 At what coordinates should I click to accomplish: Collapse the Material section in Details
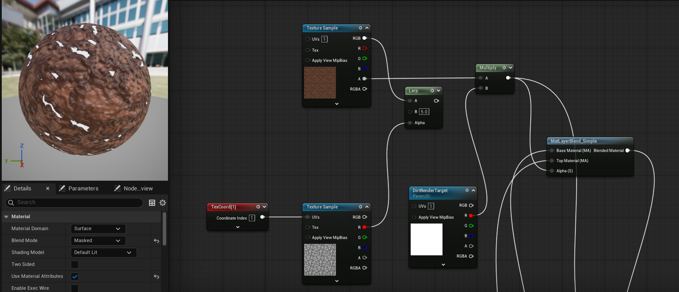(x=6, y=217)
